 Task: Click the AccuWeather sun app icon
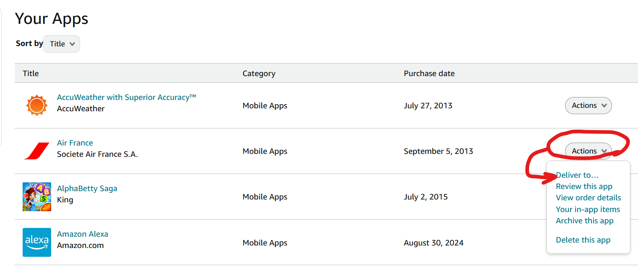[36, 105]
